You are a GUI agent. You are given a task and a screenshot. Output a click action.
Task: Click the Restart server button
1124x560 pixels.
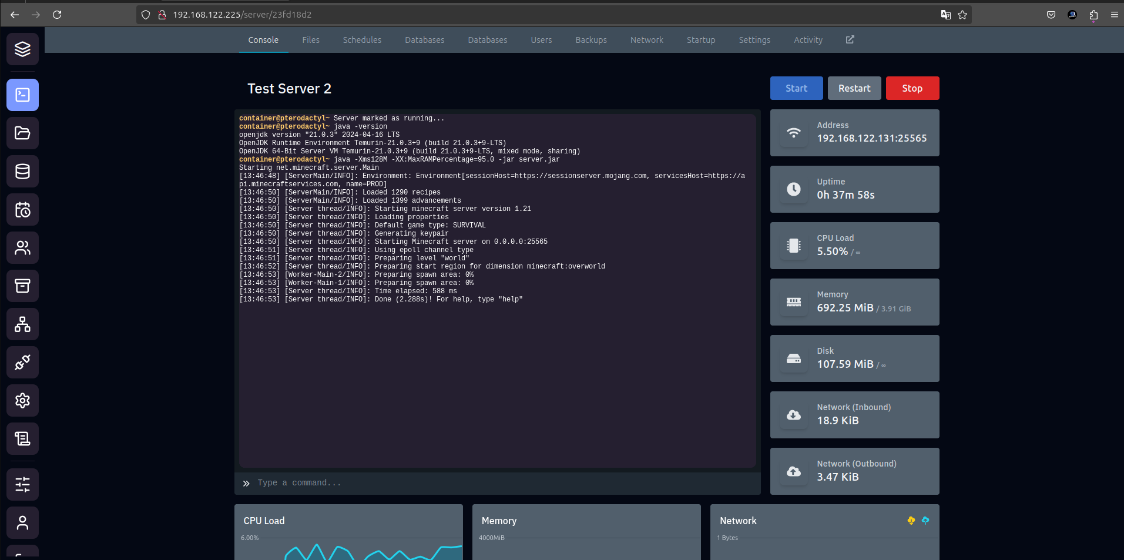point(854,88)
